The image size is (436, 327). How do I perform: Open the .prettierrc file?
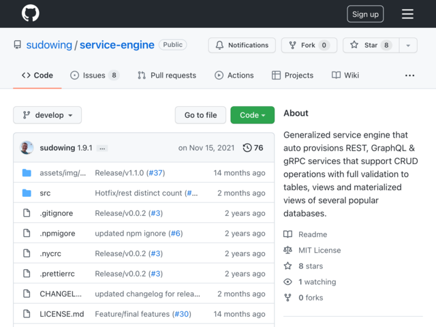click(57, 274)
